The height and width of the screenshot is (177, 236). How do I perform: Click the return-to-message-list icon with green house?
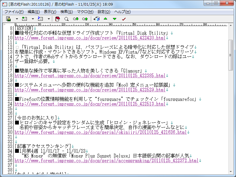[x=9, y=19]
